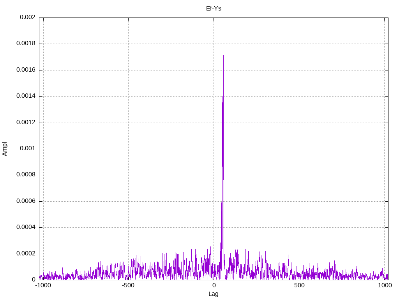
Task: Click the 0 x-axis tick label
Action: point(214,285)
